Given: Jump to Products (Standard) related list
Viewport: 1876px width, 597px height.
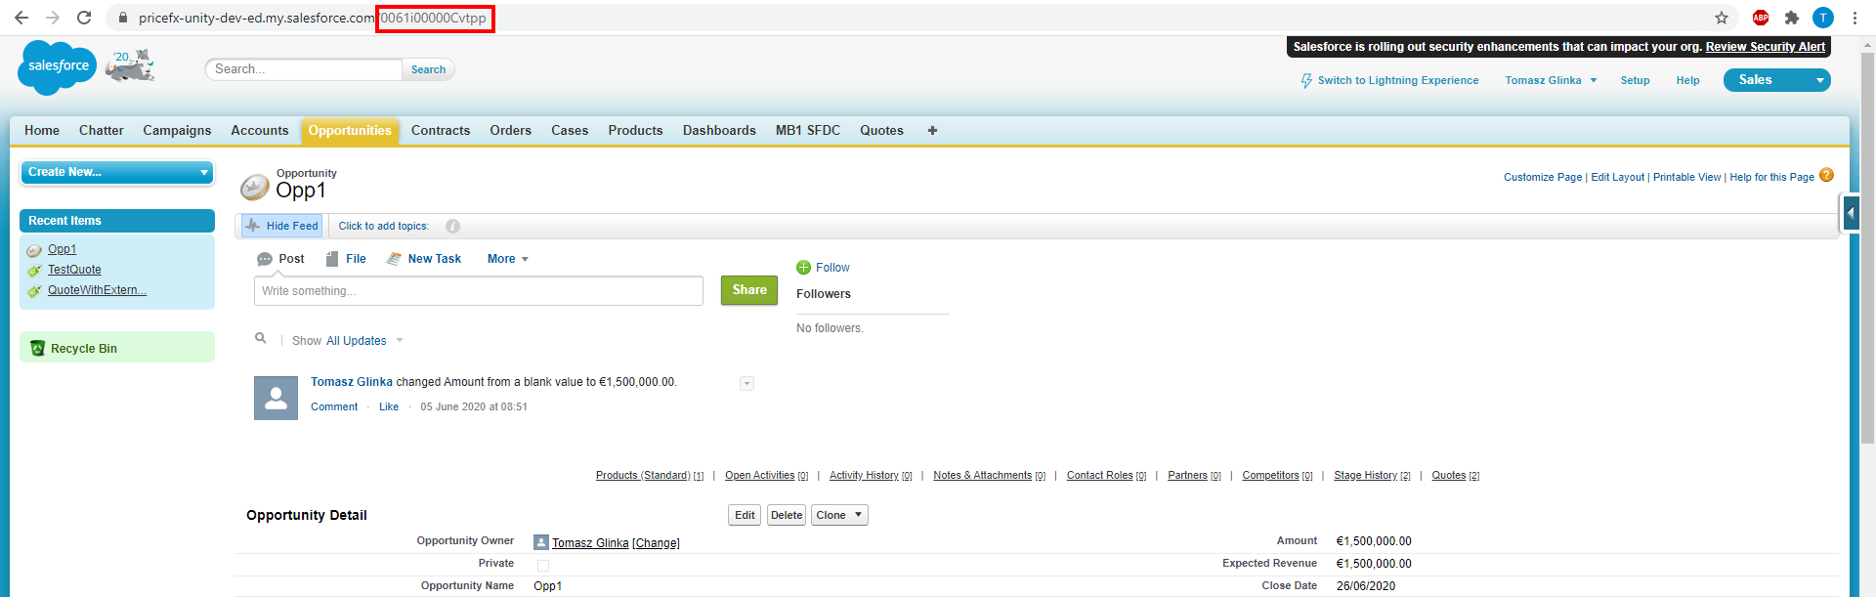Looking at the screenshot, I should tap(643, 475).
